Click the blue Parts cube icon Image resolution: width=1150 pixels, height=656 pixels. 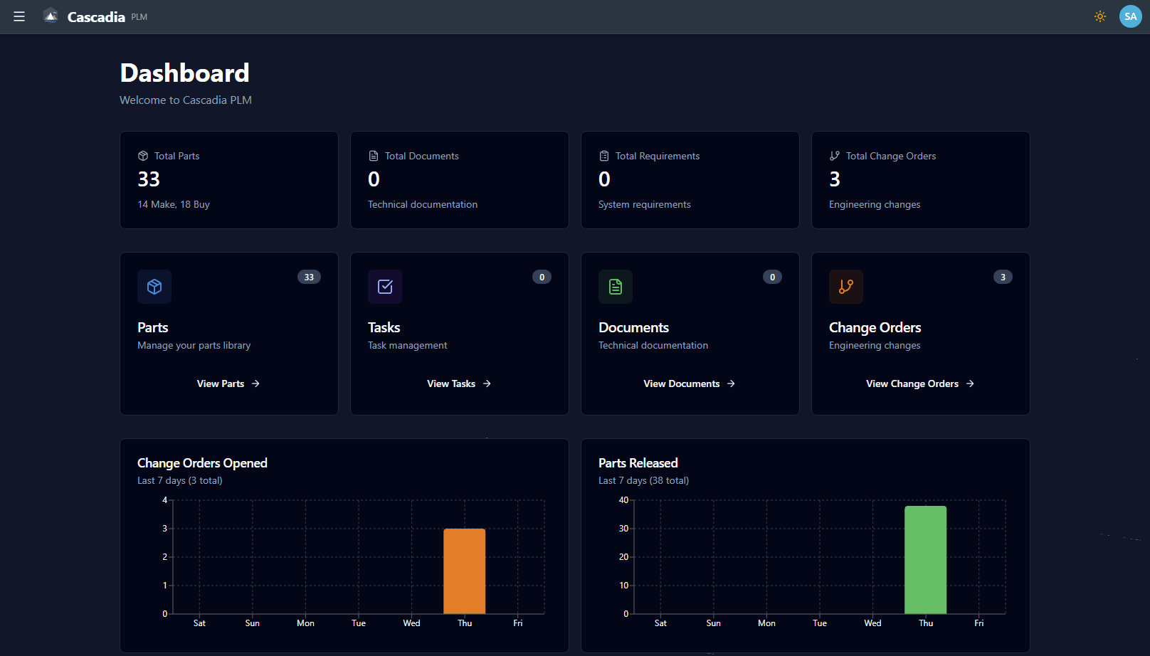pos(154,287)
